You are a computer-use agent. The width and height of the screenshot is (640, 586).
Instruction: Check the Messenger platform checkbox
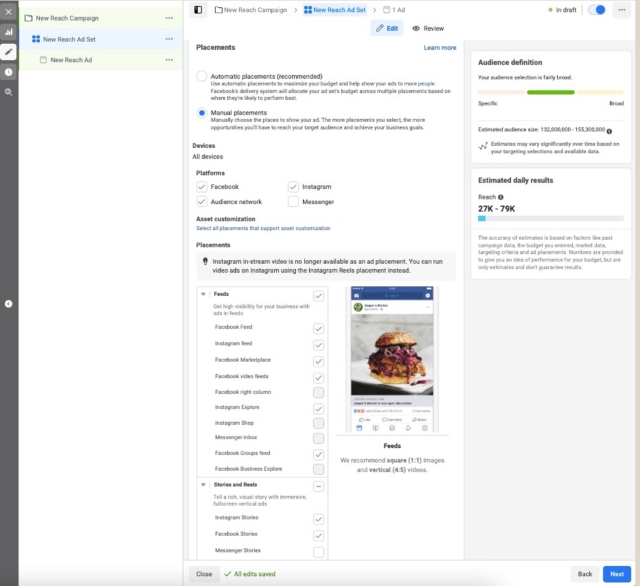click(x=293, y=201)
